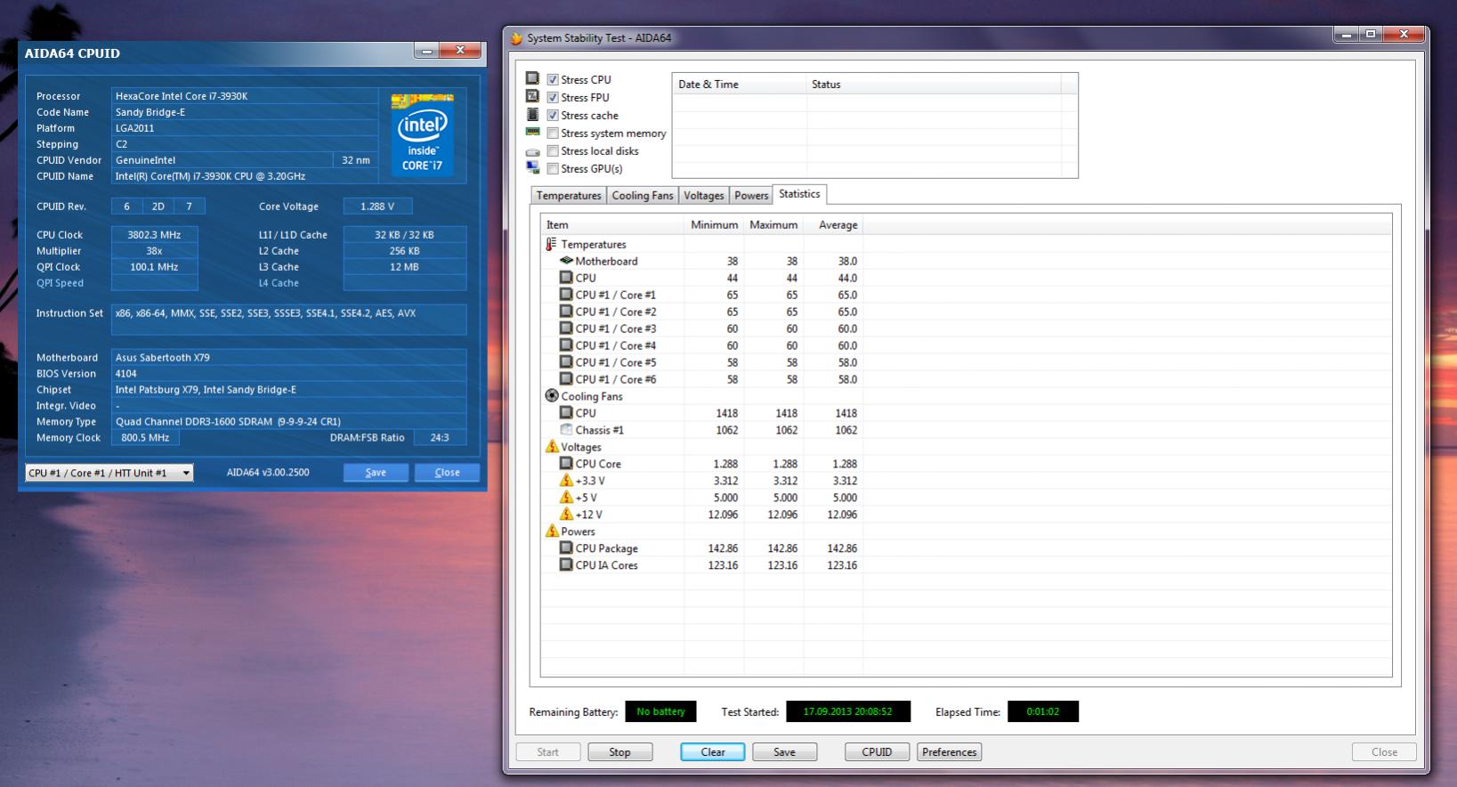
Task: Click the Stop button in Stability Test
Action: pyautogui.click(x=620, y=752)
